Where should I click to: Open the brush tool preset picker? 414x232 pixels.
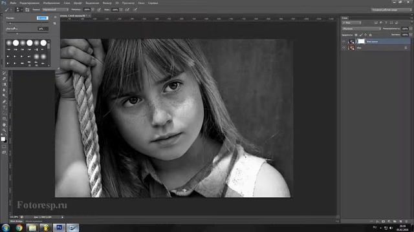(8, 10)
